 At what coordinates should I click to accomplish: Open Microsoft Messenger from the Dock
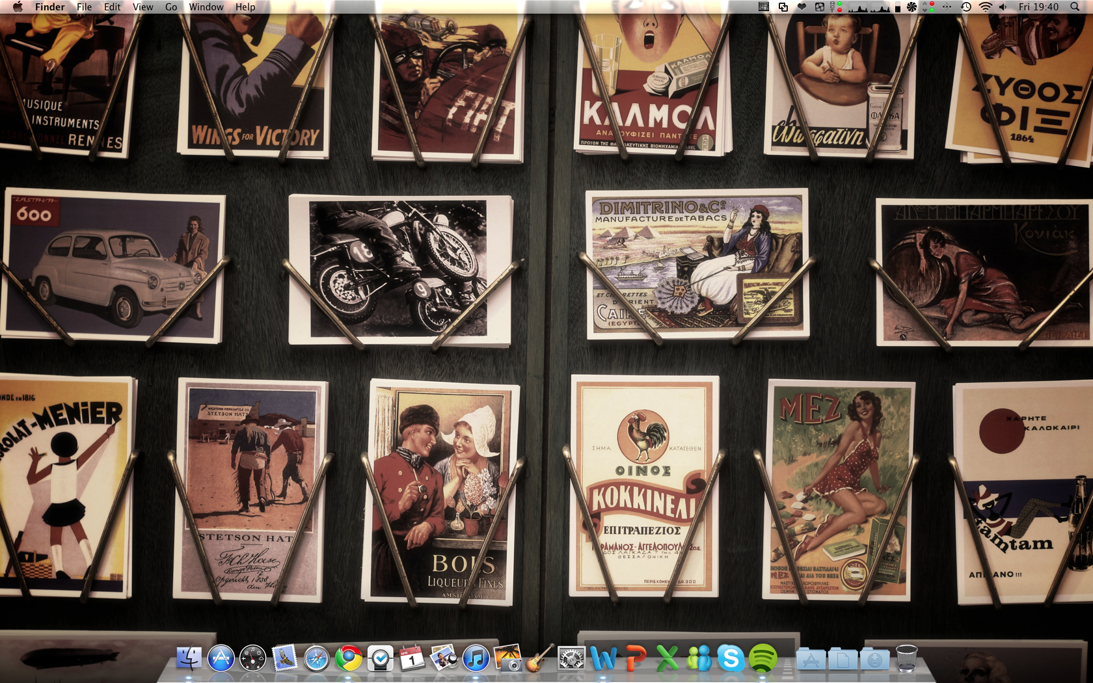(x=699, y=658)
